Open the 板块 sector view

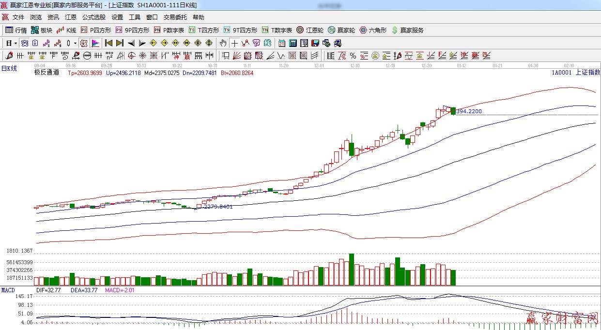[x=42, y=30]
